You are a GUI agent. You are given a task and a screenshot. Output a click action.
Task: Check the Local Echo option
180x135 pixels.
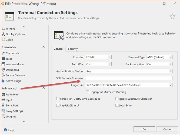point(117,105)
